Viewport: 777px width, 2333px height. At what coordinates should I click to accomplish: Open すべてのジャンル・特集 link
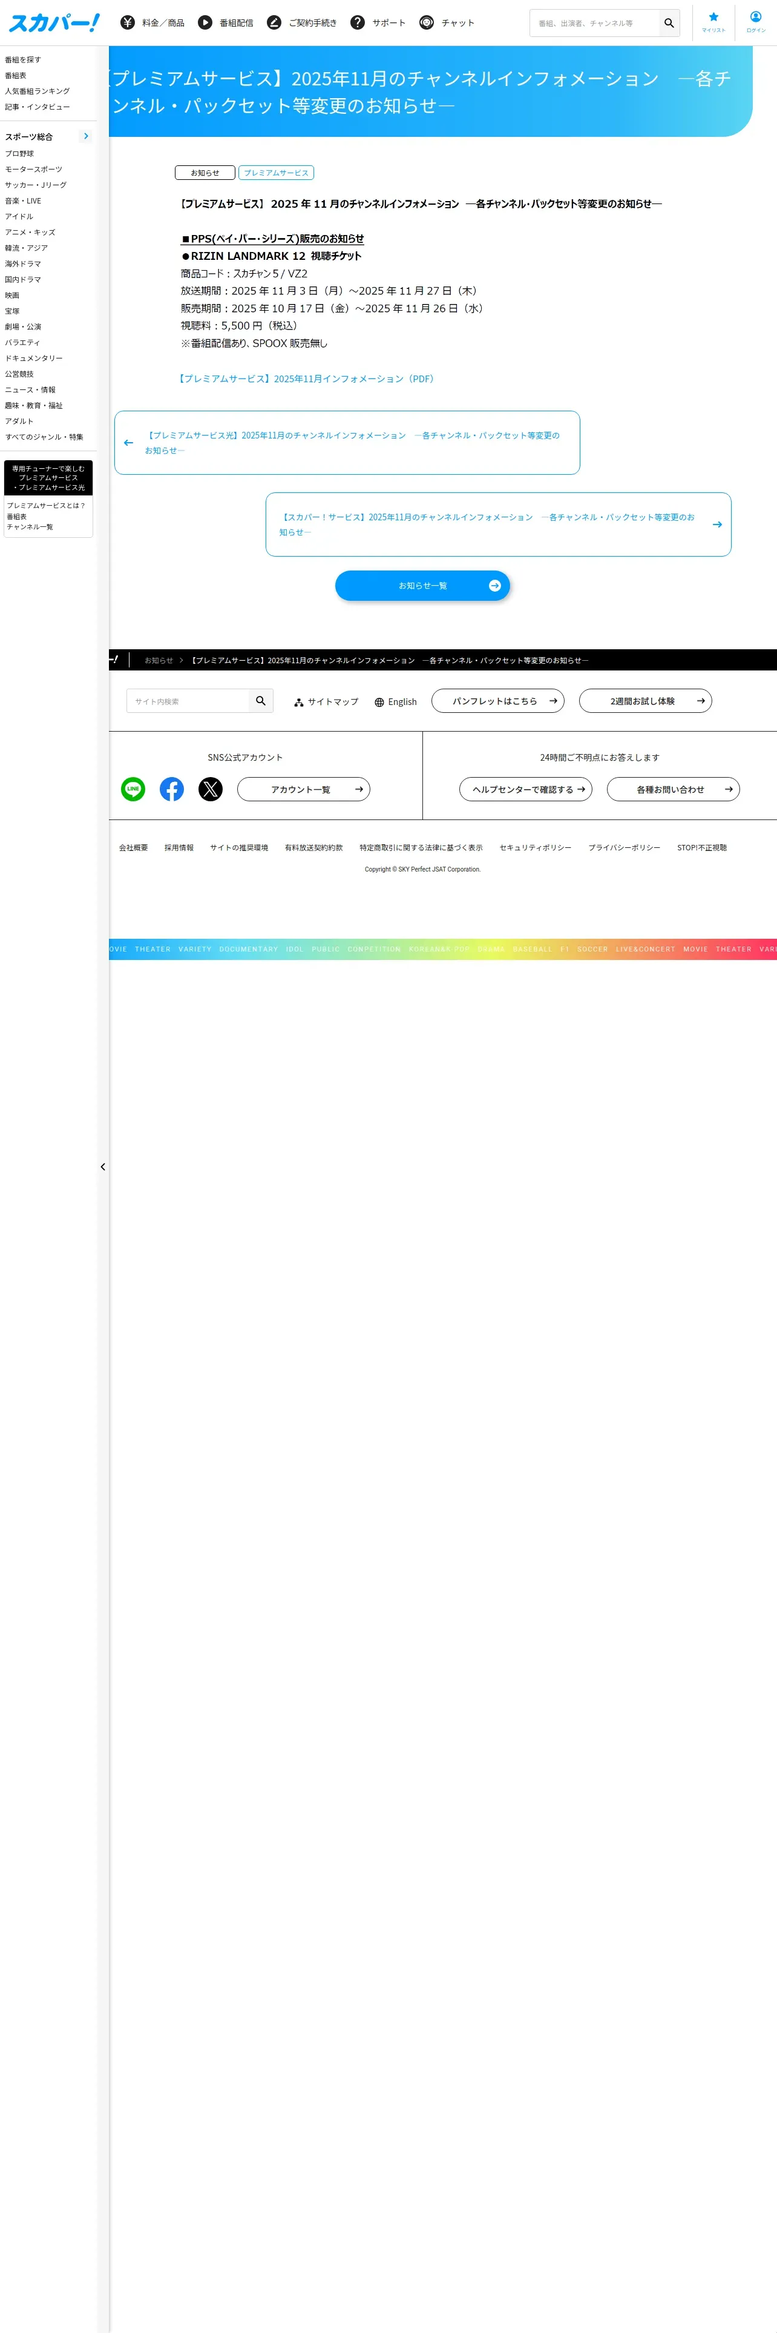point(44,437)
